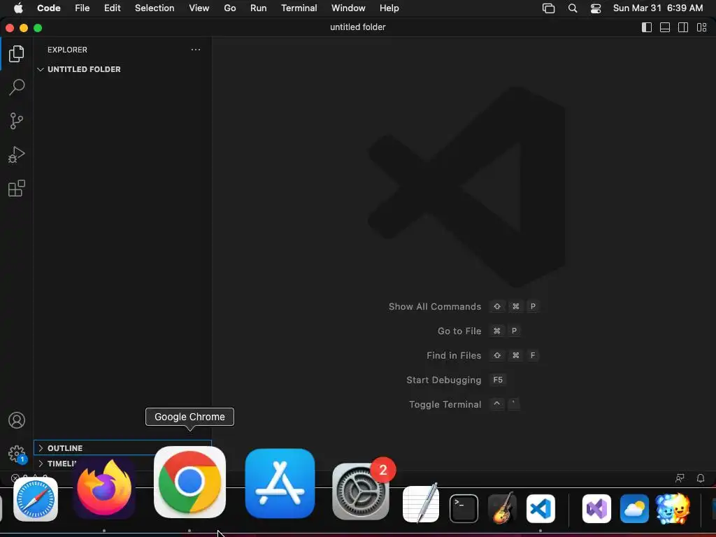Viewport: 716px width, 537px height.
Task: Open Control Center in menu bar
Action: tap(596, 8)
